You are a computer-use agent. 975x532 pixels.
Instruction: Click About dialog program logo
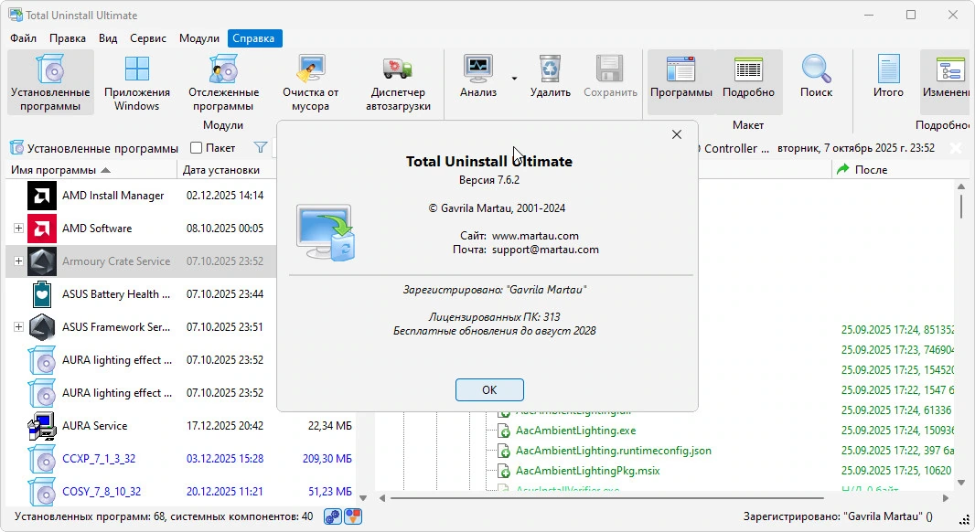(x=326, y=232)
